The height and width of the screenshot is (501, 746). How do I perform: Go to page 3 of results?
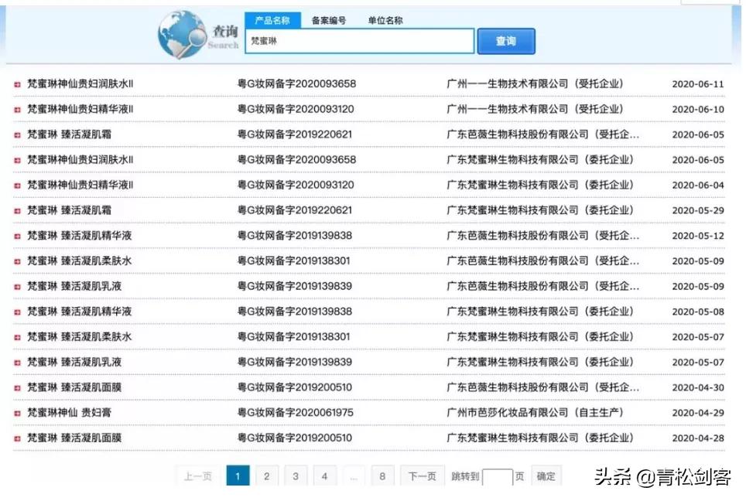(x=296, y=475)
